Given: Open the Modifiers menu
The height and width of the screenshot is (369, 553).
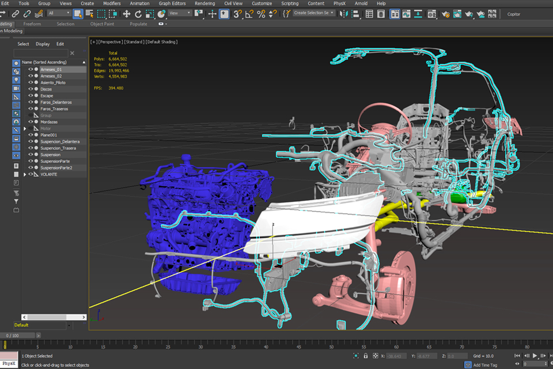Looking at the screenshot, I should tap(112, 3).
